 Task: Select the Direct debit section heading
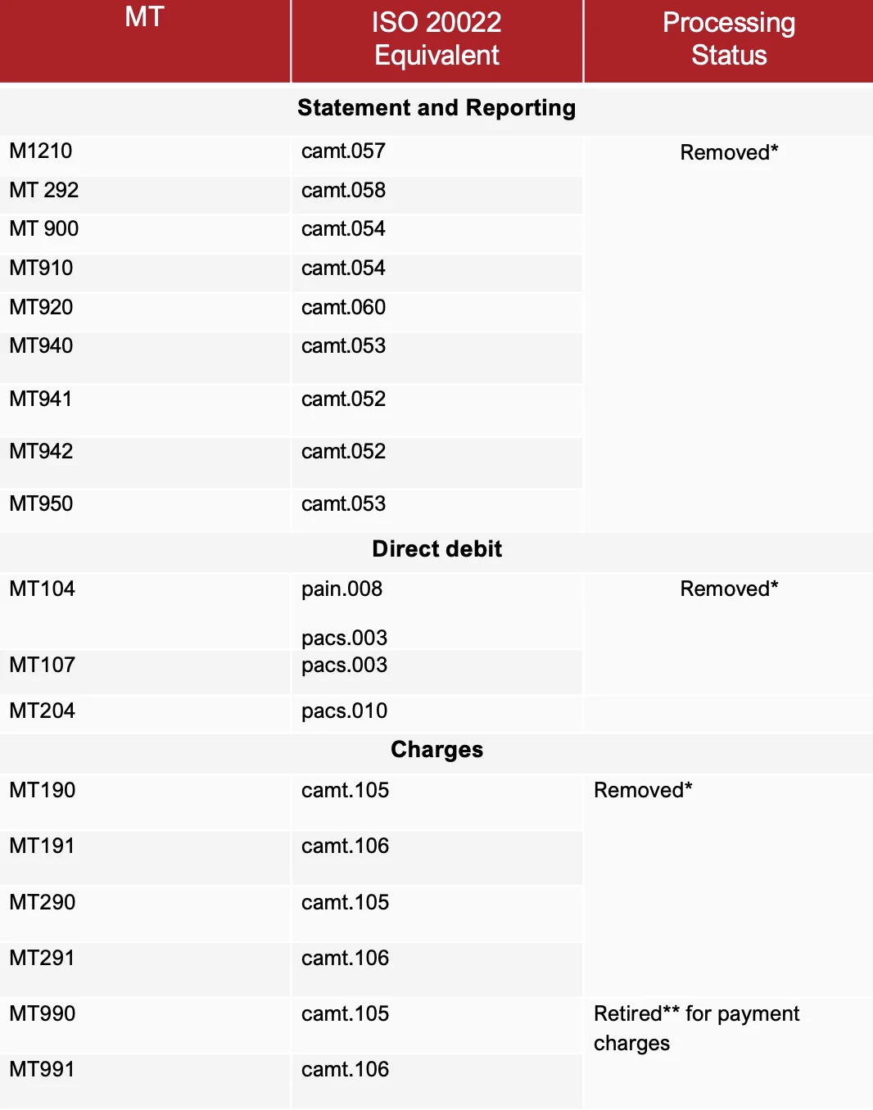coord(436,549)
